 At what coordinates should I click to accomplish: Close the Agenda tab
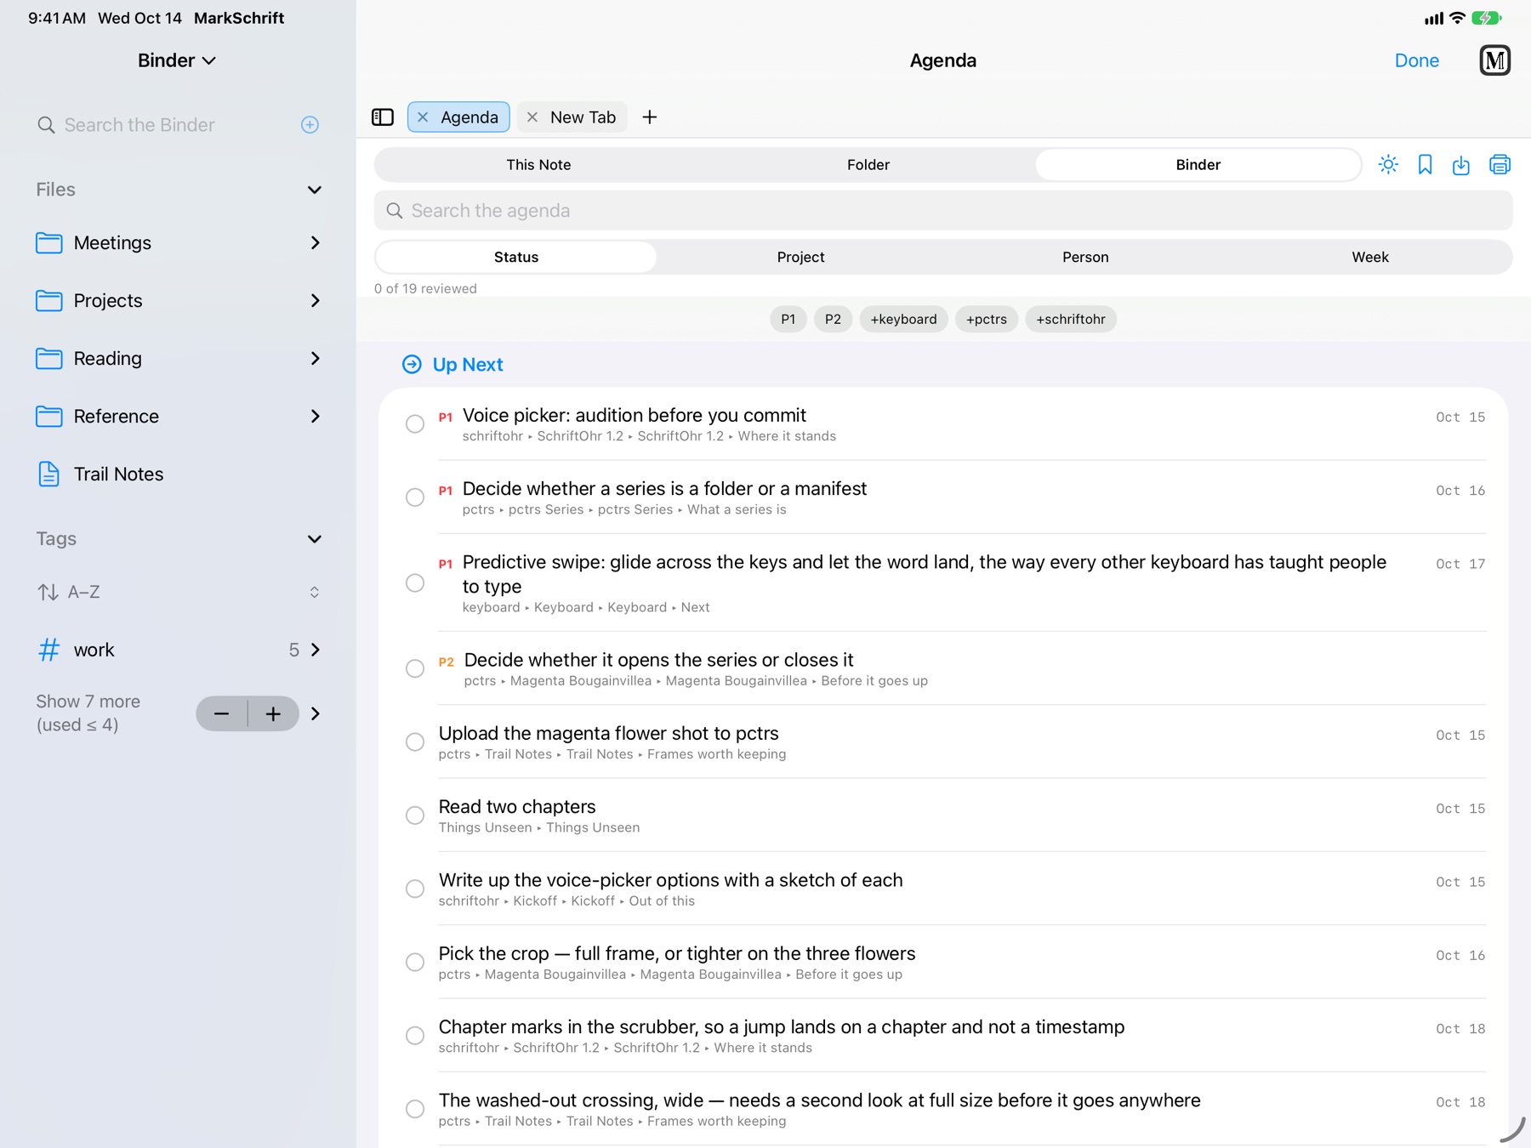(424, 117)
